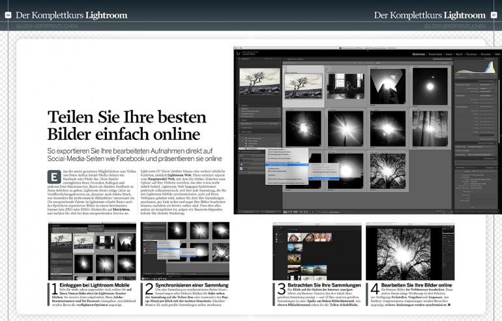Select the tree canopy thumbnail in row three
This screenshot has height=321, width=502.
click(388, 171)
